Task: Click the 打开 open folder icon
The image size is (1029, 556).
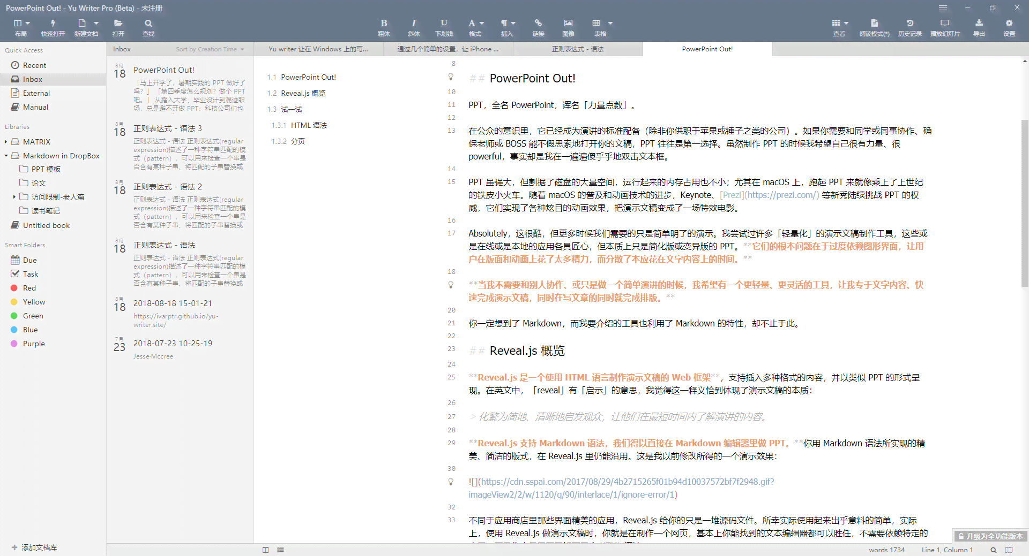Action: point(118,24)
